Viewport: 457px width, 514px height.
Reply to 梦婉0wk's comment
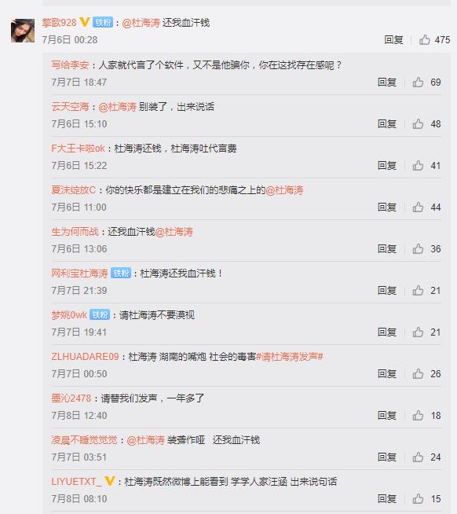pos(387,332)
